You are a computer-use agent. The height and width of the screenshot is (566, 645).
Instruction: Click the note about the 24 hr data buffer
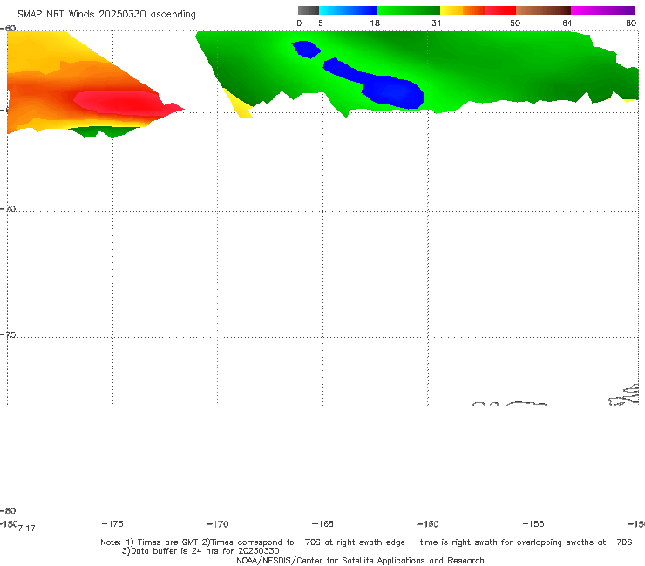click(x=200, y=551)
